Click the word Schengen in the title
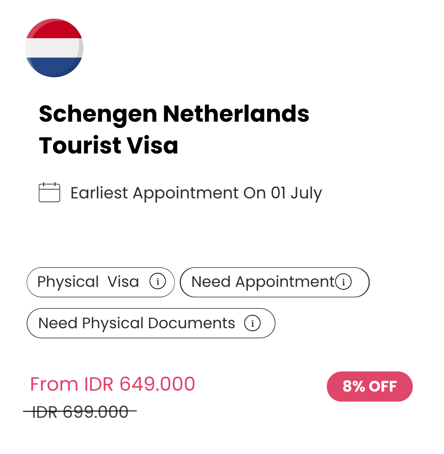The image size is (444, 454). pos(98,114)
